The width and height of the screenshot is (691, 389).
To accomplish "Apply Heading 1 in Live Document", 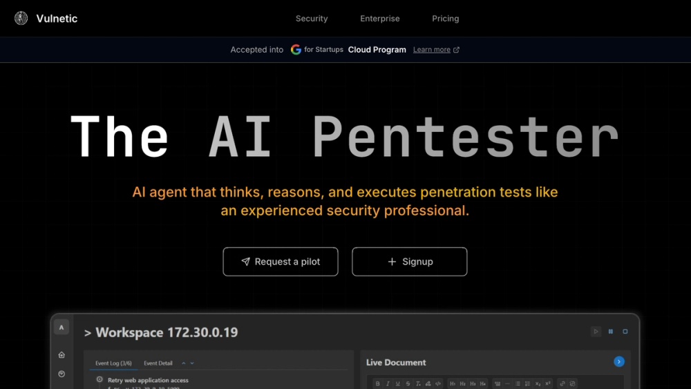I will [x=453, y=383].
